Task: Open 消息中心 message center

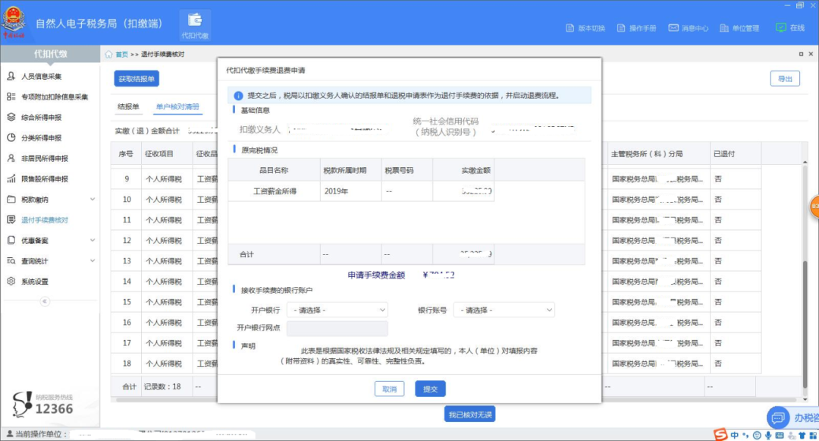Action: [x=688, y=28]
